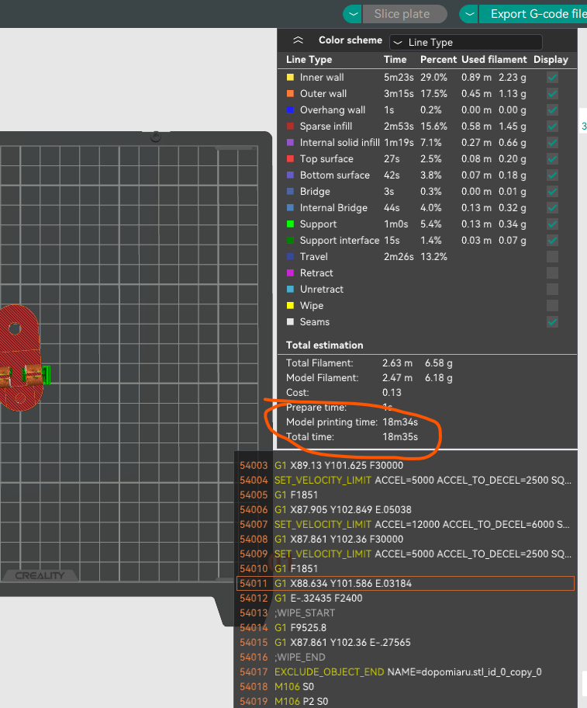
Task: Enable Travel display checkbox
Action: pos(552,257)
